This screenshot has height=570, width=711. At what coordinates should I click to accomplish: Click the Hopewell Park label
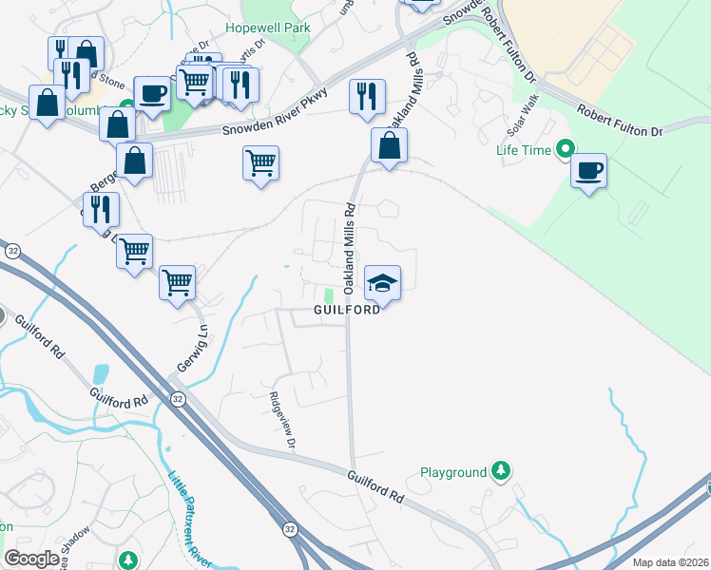268,28
